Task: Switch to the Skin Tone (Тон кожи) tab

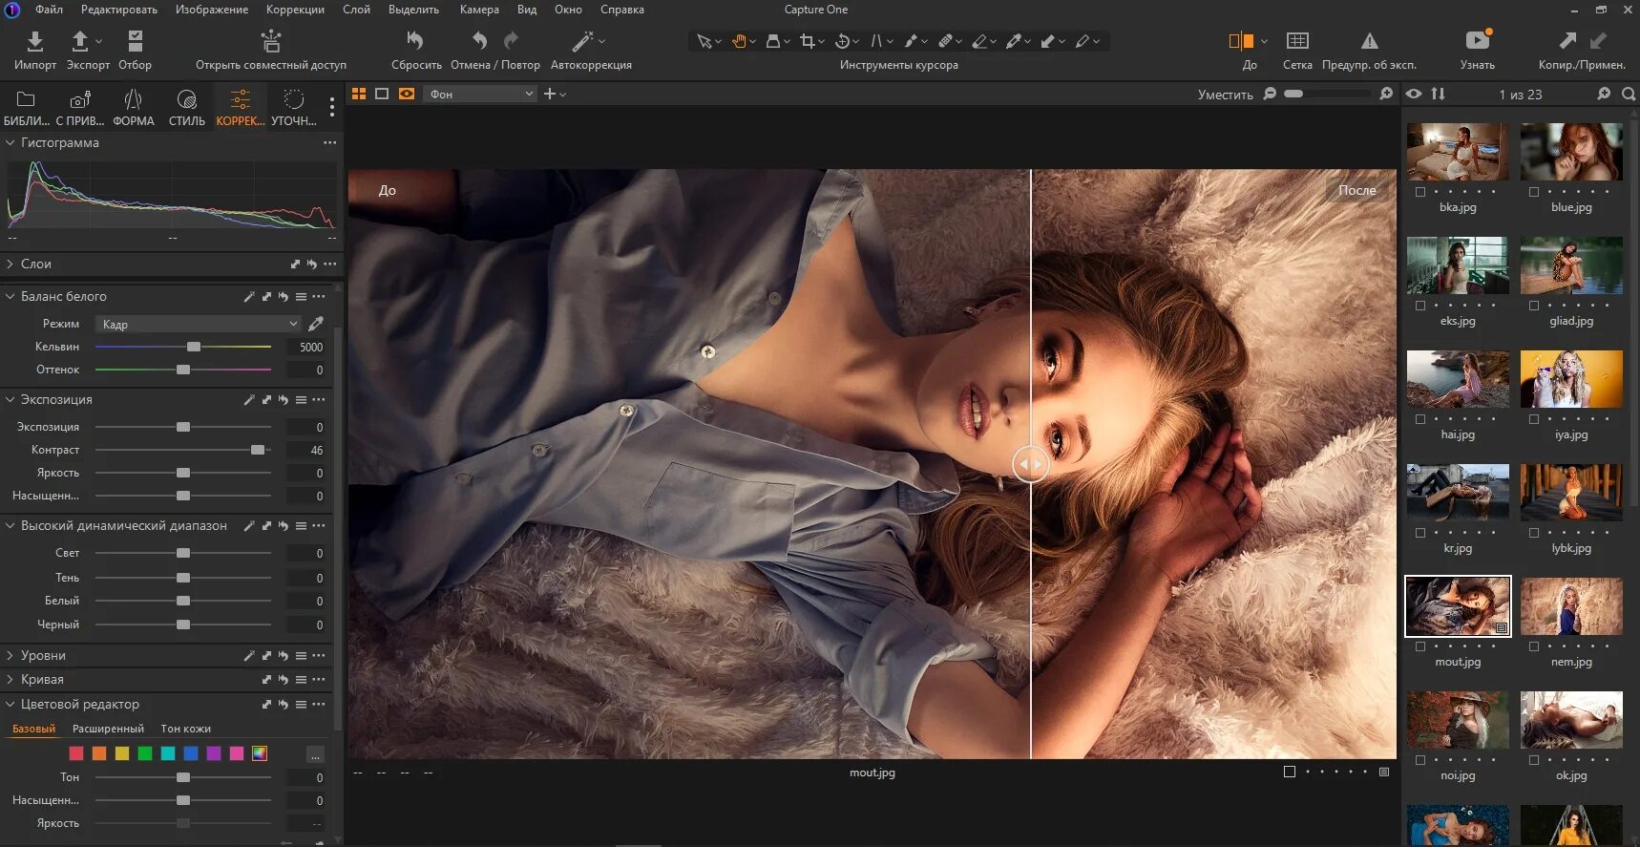Action: point(185,729)
